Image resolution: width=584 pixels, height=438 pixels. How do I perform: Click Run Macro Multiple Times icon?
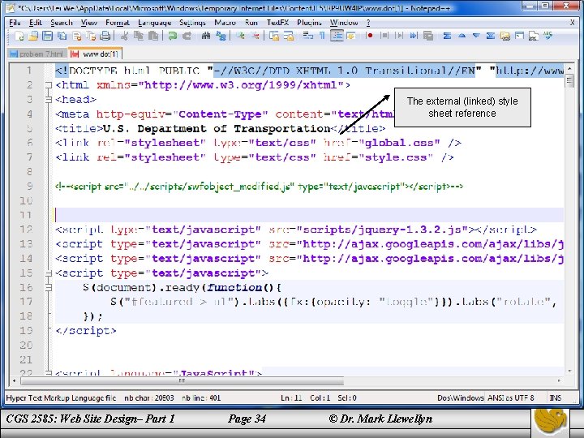pyautogui.click(x=414, y=36)
